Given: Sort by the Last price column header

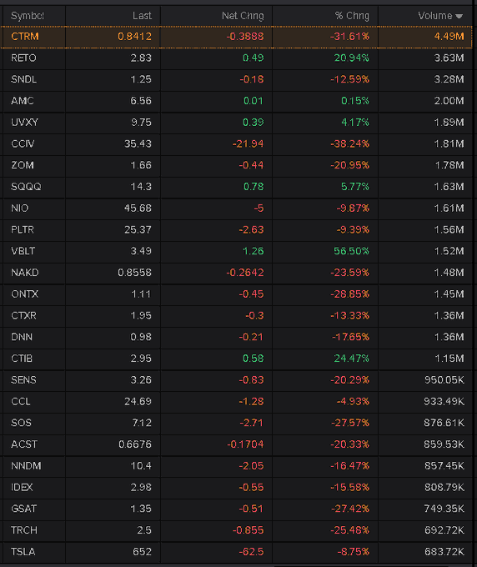Looking at the screenshot, I should coord(142,16).
